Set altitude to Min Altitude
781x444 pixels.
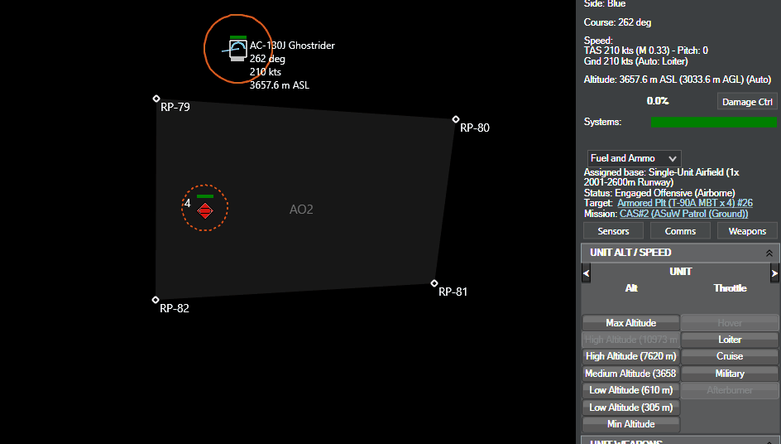click(x=630, y=424)
